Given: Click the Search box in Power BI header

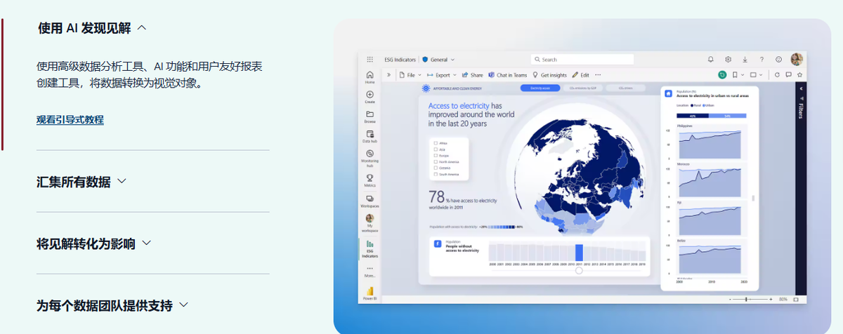Looking at the screenshot, I should [x=582, y=60].
